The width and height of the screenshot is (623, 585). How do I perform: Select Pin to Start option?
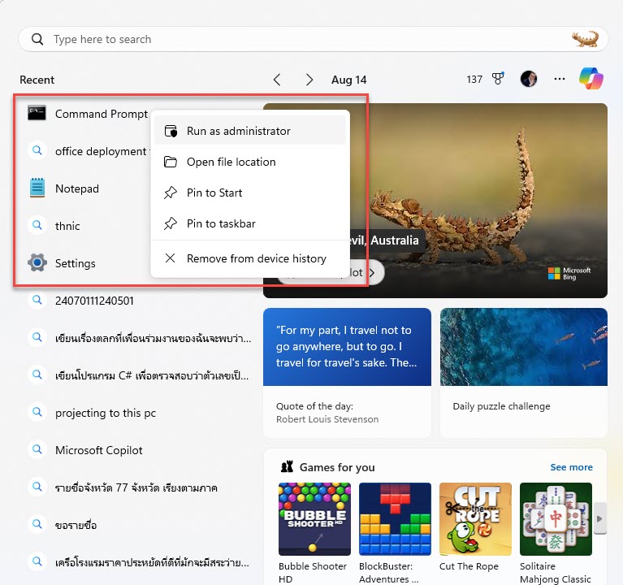pyautogui.click(x=214, y=193)
